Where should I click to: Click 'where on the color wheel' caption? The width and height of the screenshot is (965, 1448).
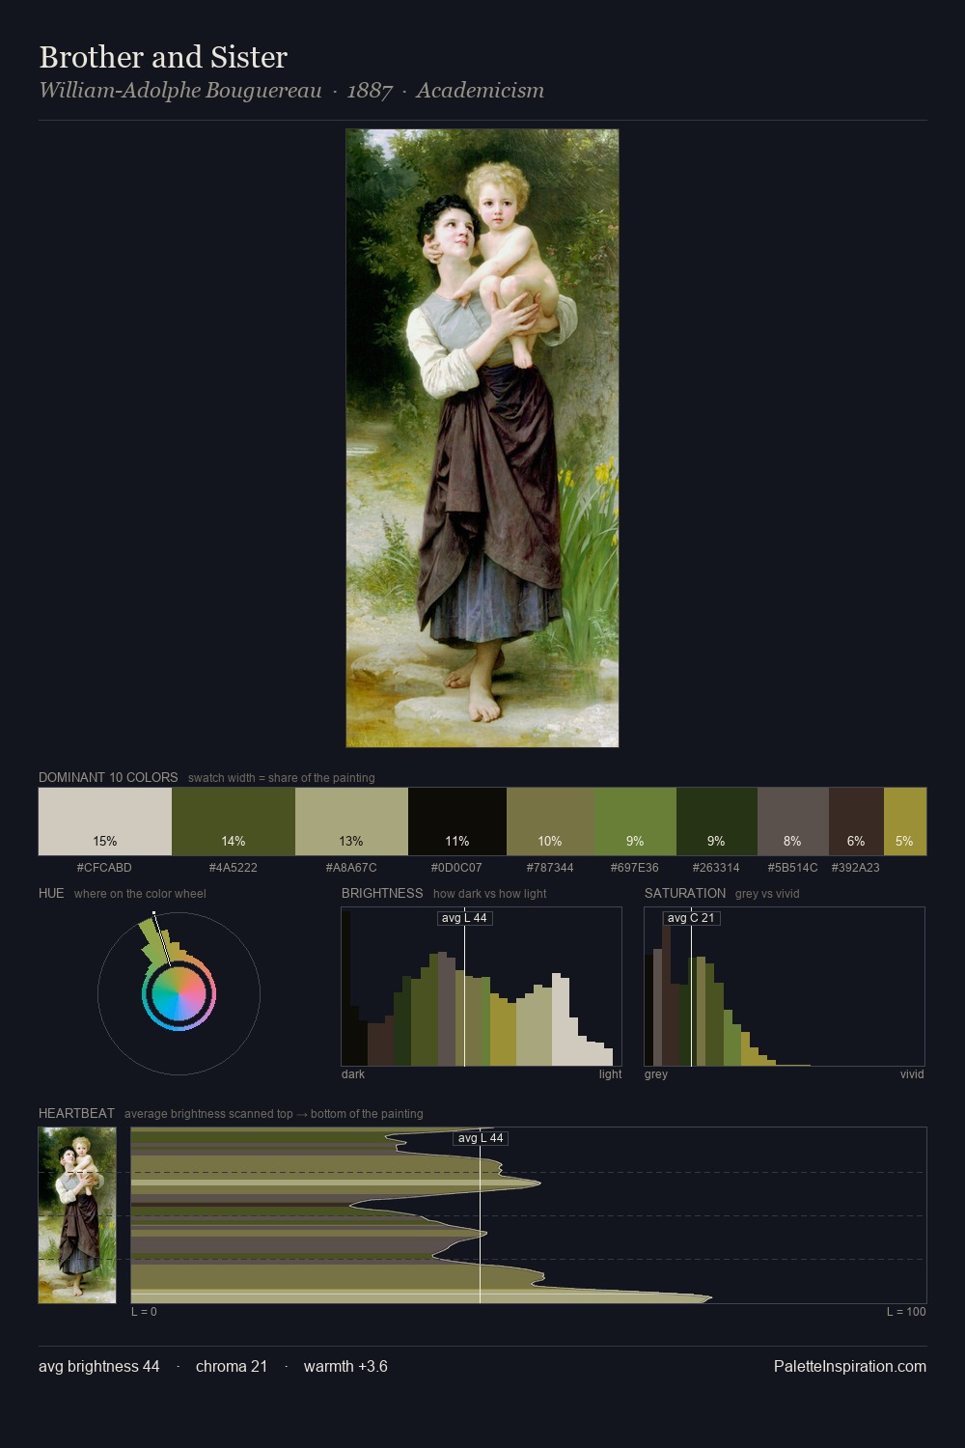pos(140,894)
